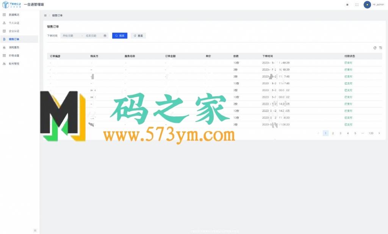Screen dimensions: 388x234
Task: Click the fullscreen icon in the header
Action: [357, 5]
